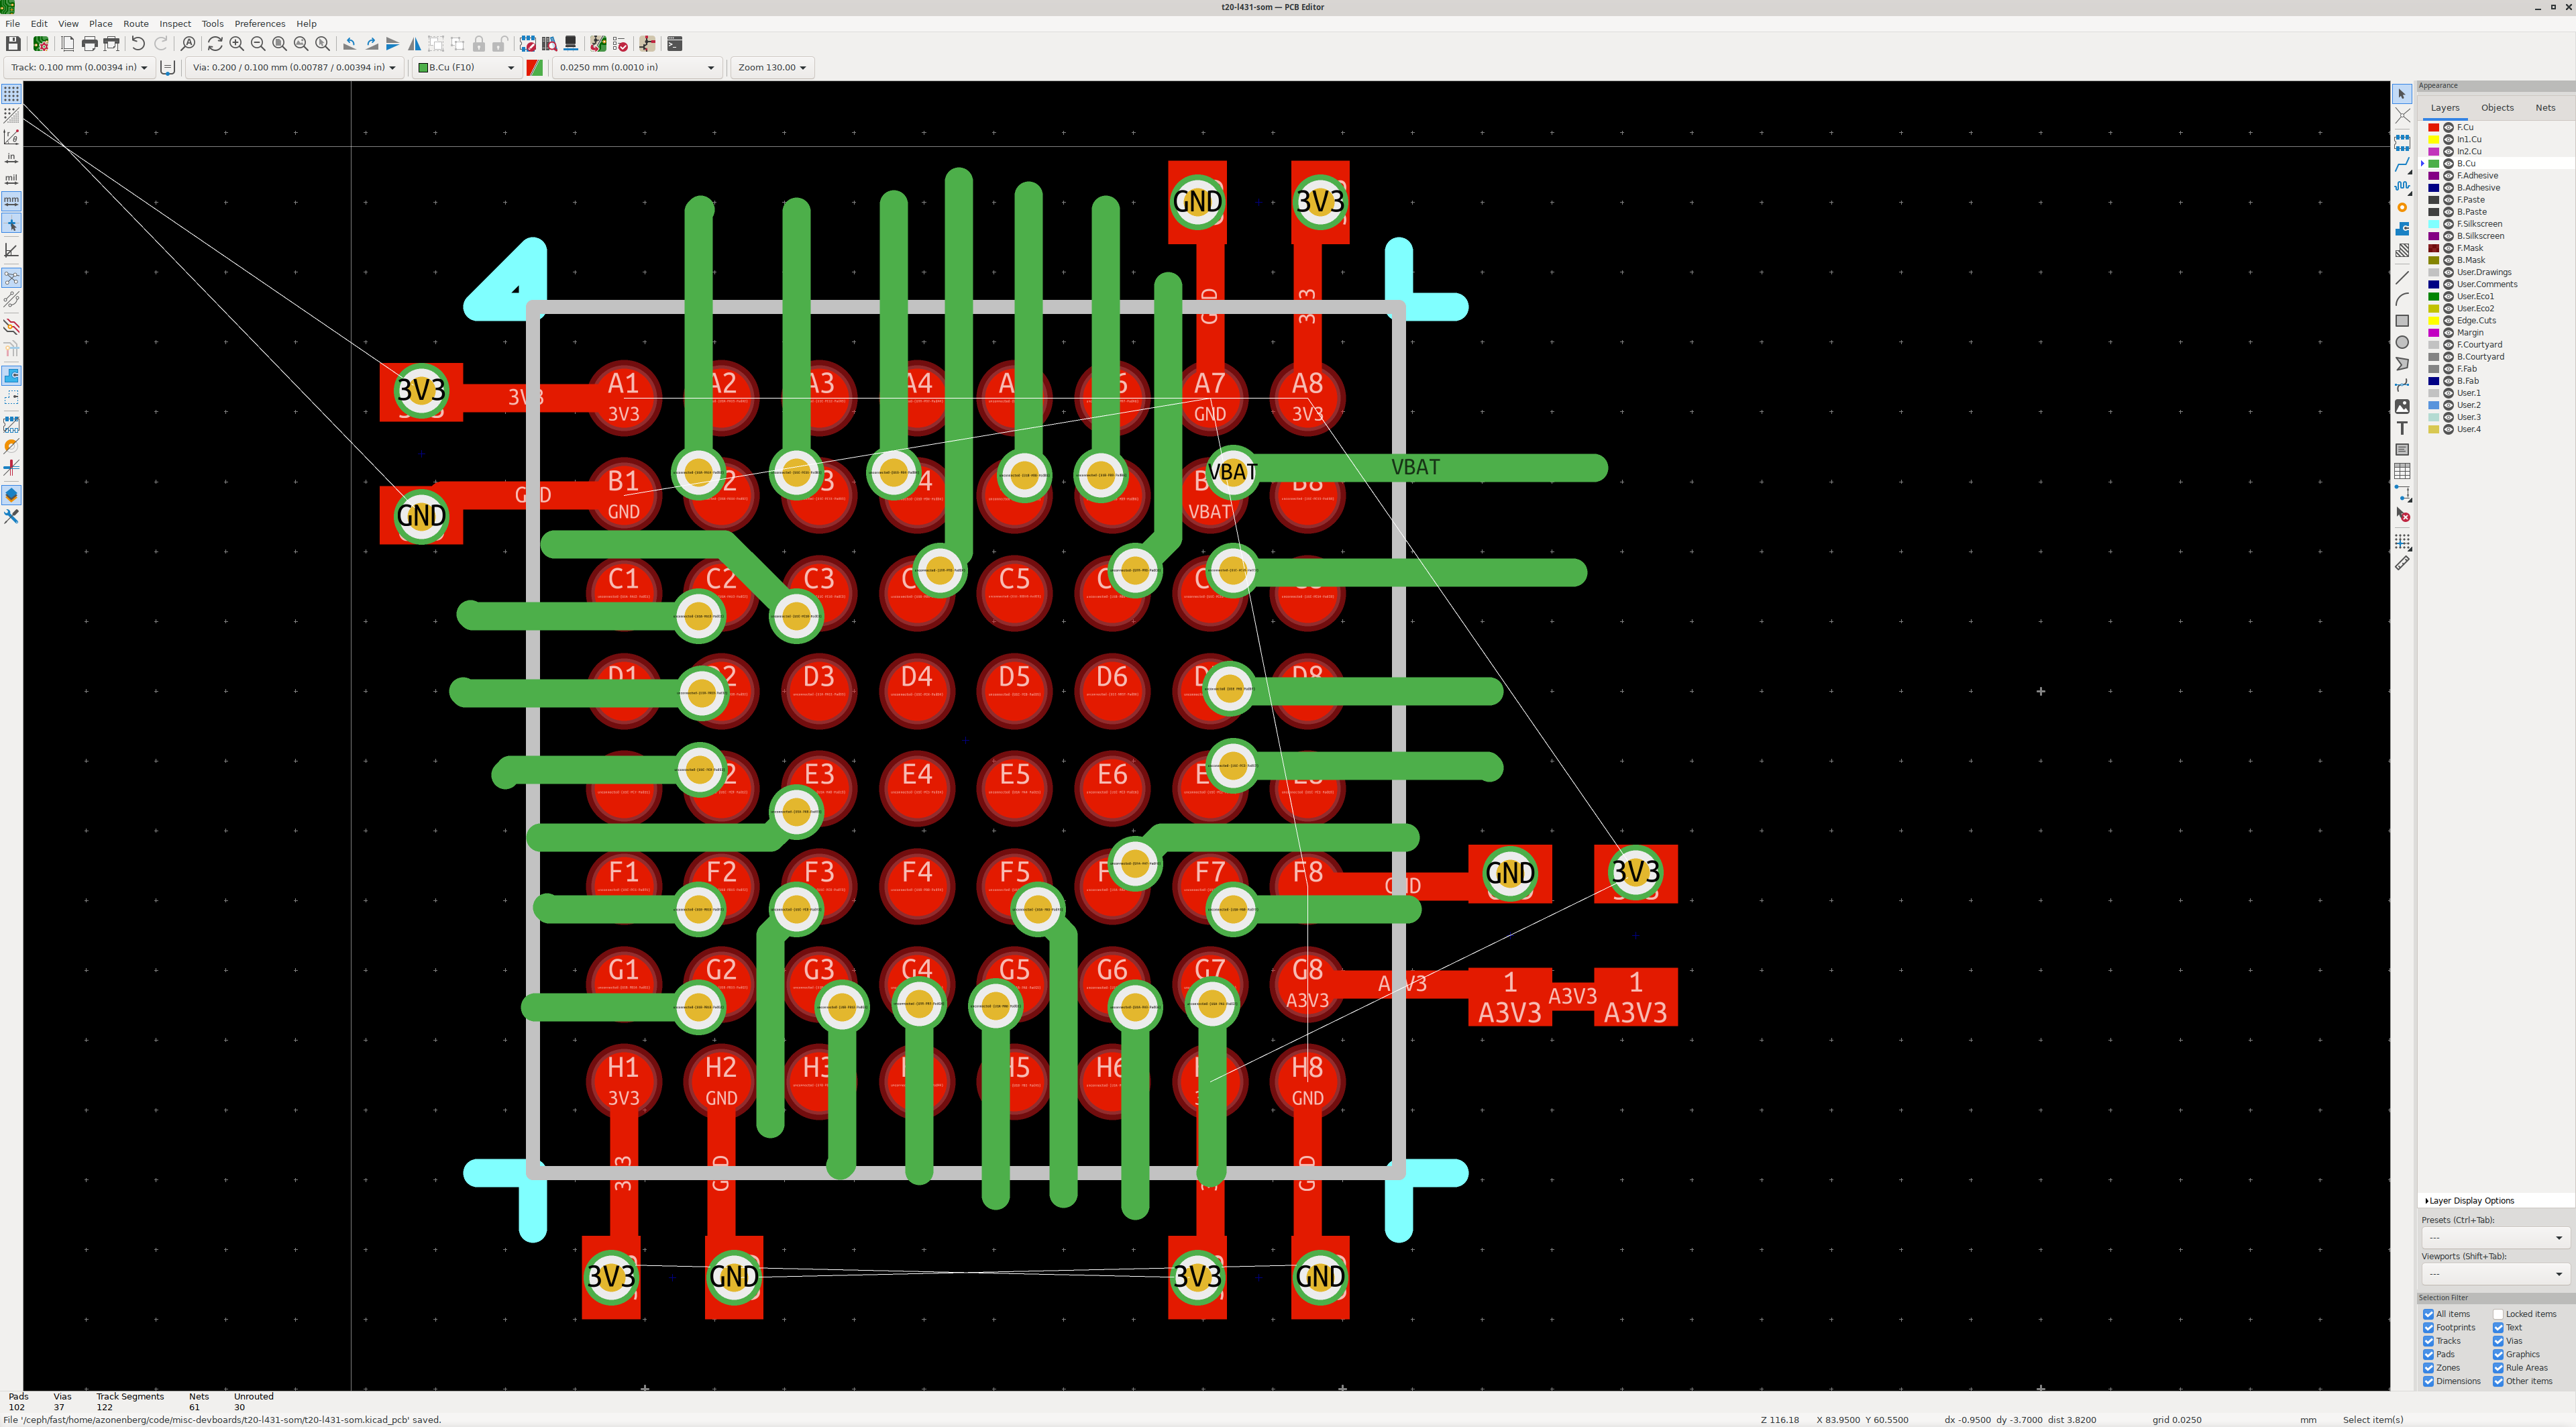Select the Add vias tool
Image resolution: width=2576 pixels, height=1427 pixels.
[x=2402, y=207]
